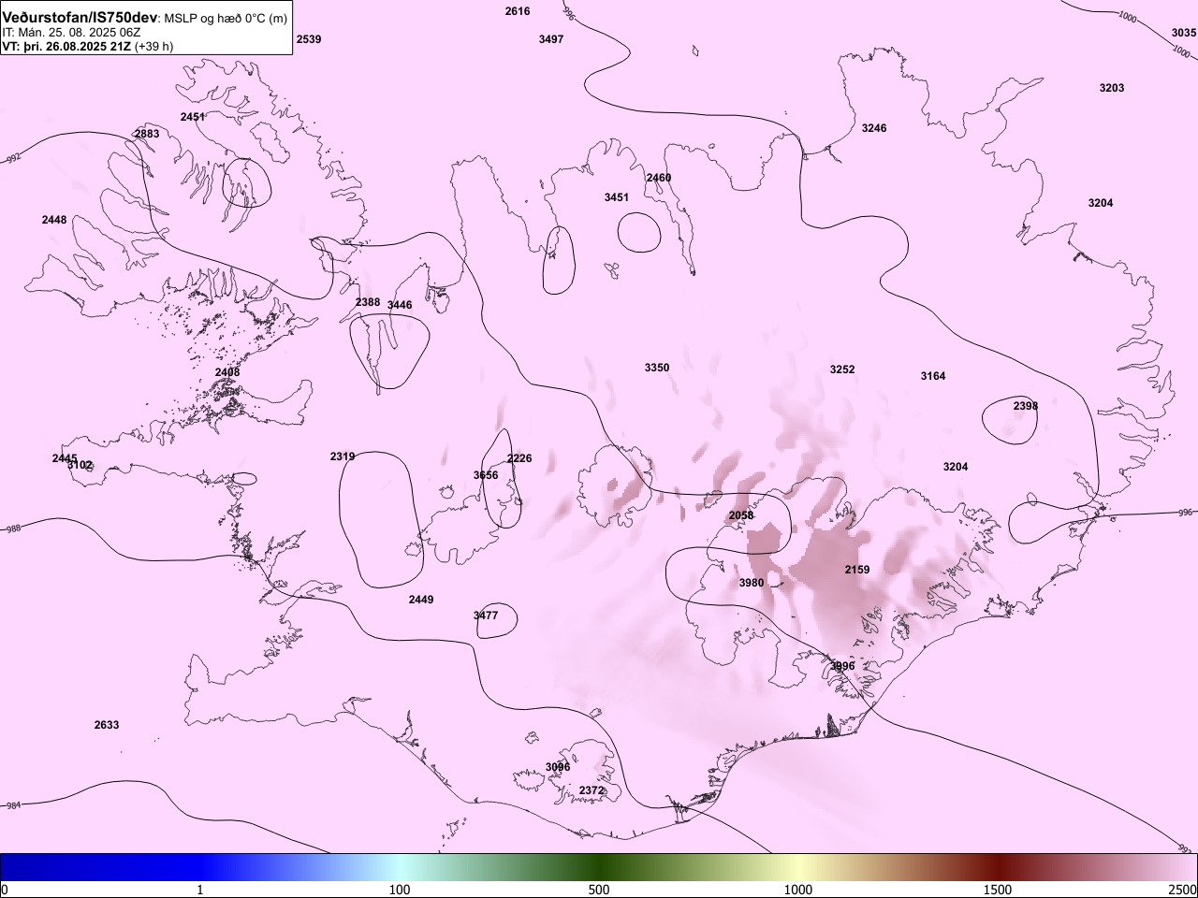The width and height of the screenshot is (1198, 898).
Task: Click the height value 2398
Action: pos(1026,406)
